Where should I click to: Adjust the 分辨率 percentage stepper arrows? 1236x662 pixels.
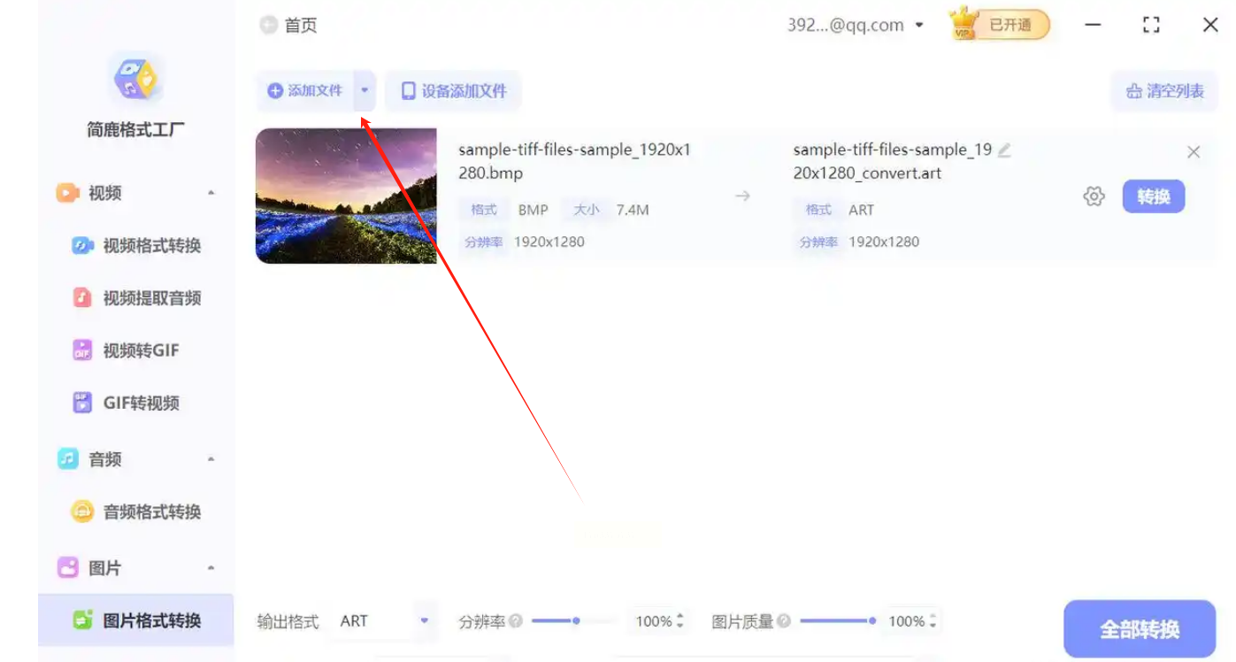[679, 621]
